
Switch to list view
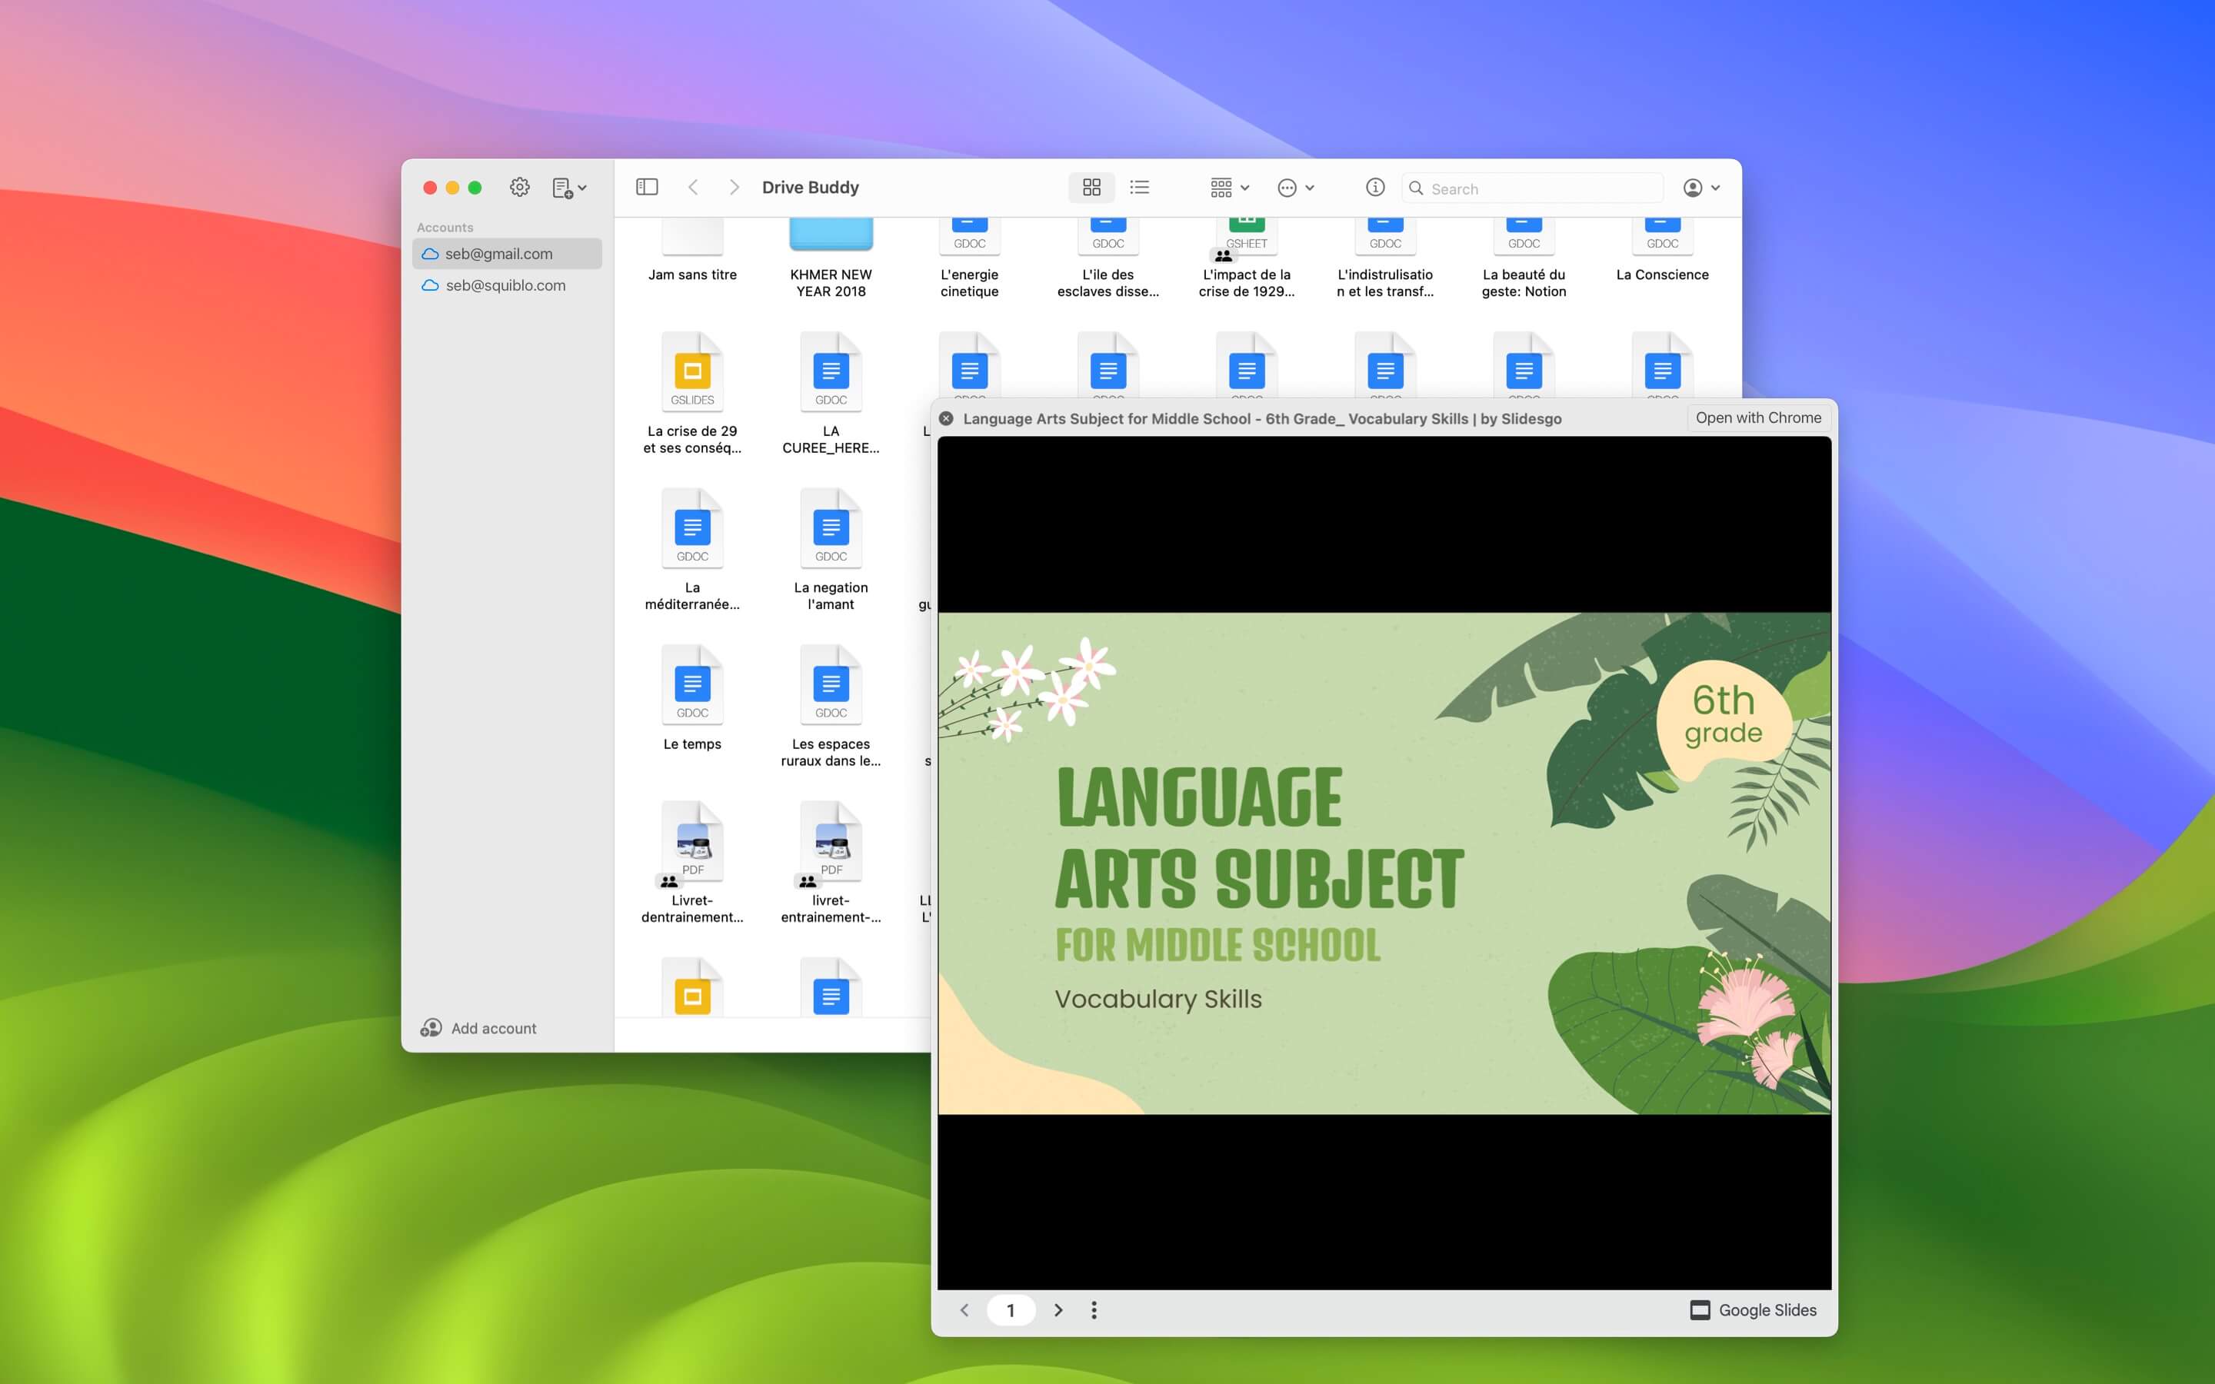coord(1140,188)
